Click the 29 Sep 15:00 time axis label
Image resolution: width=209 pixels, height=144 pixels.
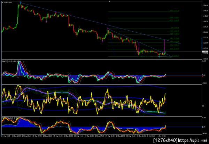(x=110, y=136)
